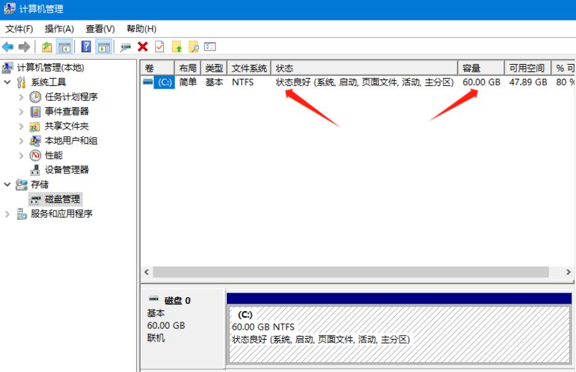This screenshot has height=372, width=576.
Task: Click the properties checkmark document icon
Action: point(160,47)
